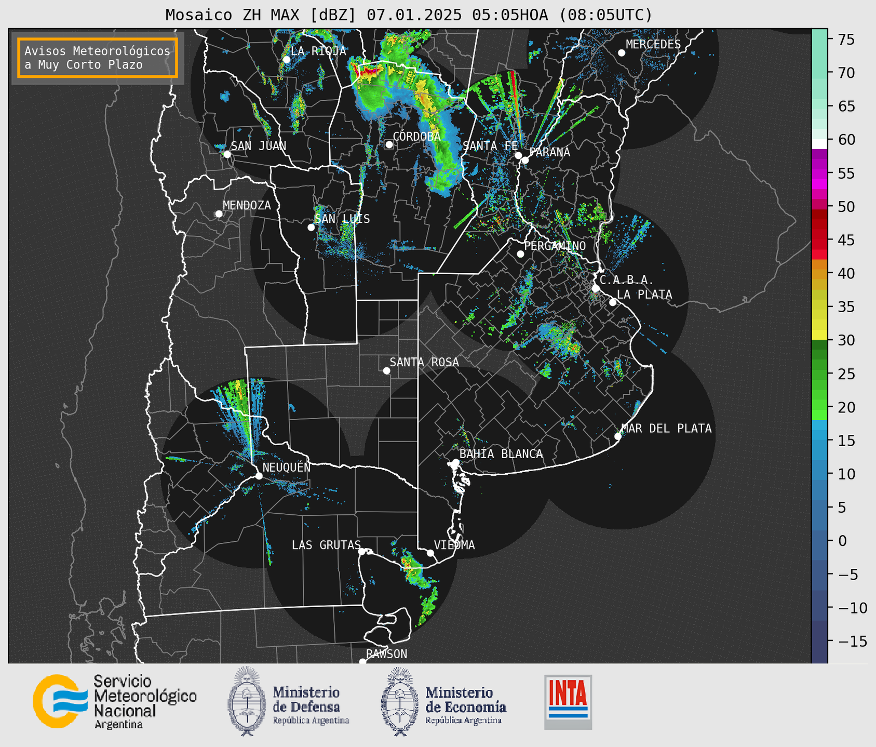Viewport: 876px width, 747px height.
Task: Click the 0 colorbar tick label
Action: 842,541
